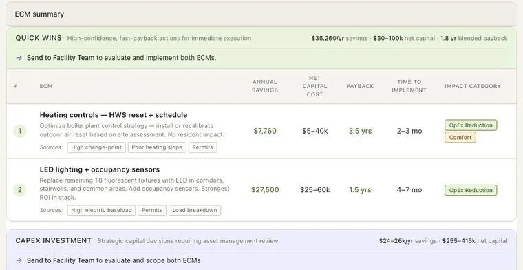This screenshot has width=523, height=270.
Task: Click the $30–100k net capital summary
Action: pyautogui.click(x=404, y=39)
